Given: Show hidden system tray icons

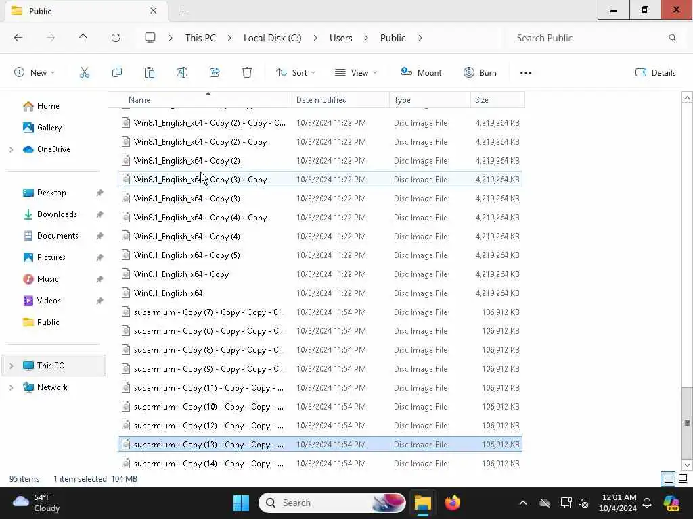Looking at the screenshot, I should click(523, 503).
